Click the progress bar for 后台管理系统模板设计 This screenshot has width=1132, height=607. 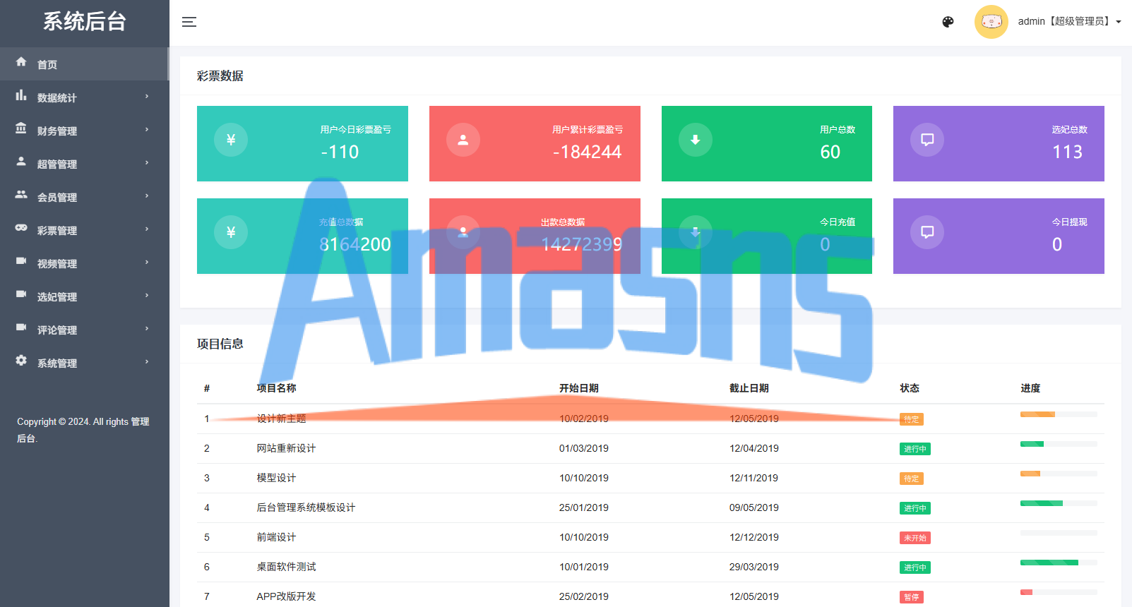tap(1059, 503)
